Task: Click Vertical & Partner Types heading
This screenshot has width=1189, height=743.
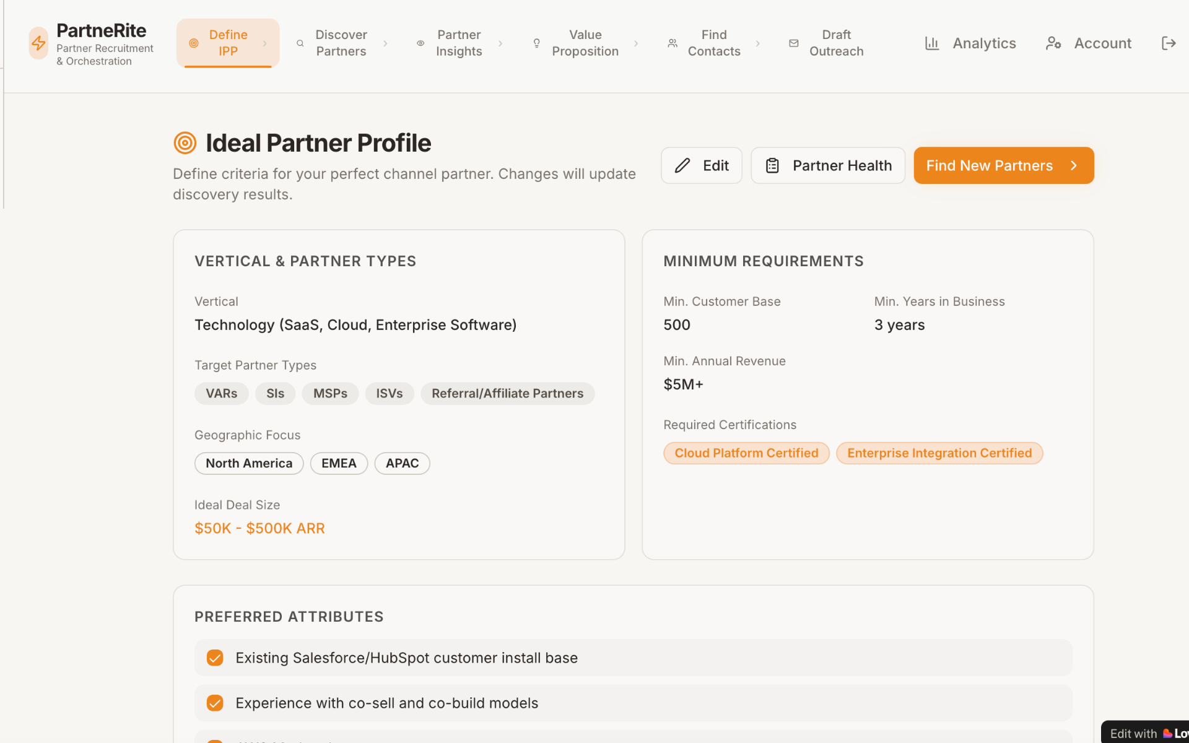Action: [305, 261]
